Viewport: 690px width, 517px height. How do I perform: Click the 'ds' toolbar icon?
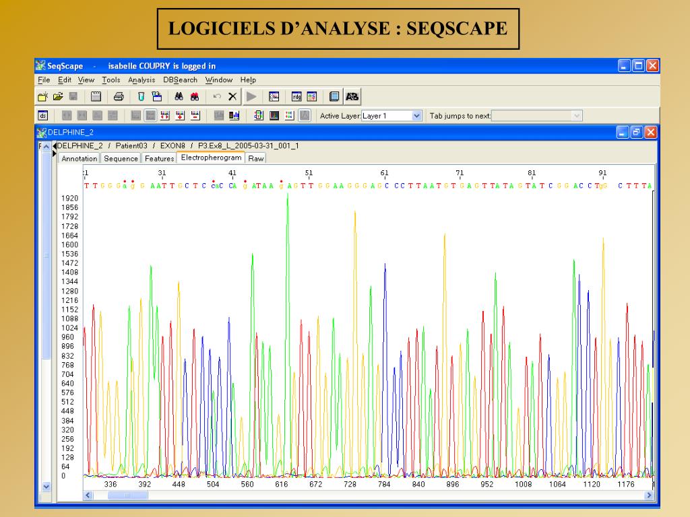[42, 116]
